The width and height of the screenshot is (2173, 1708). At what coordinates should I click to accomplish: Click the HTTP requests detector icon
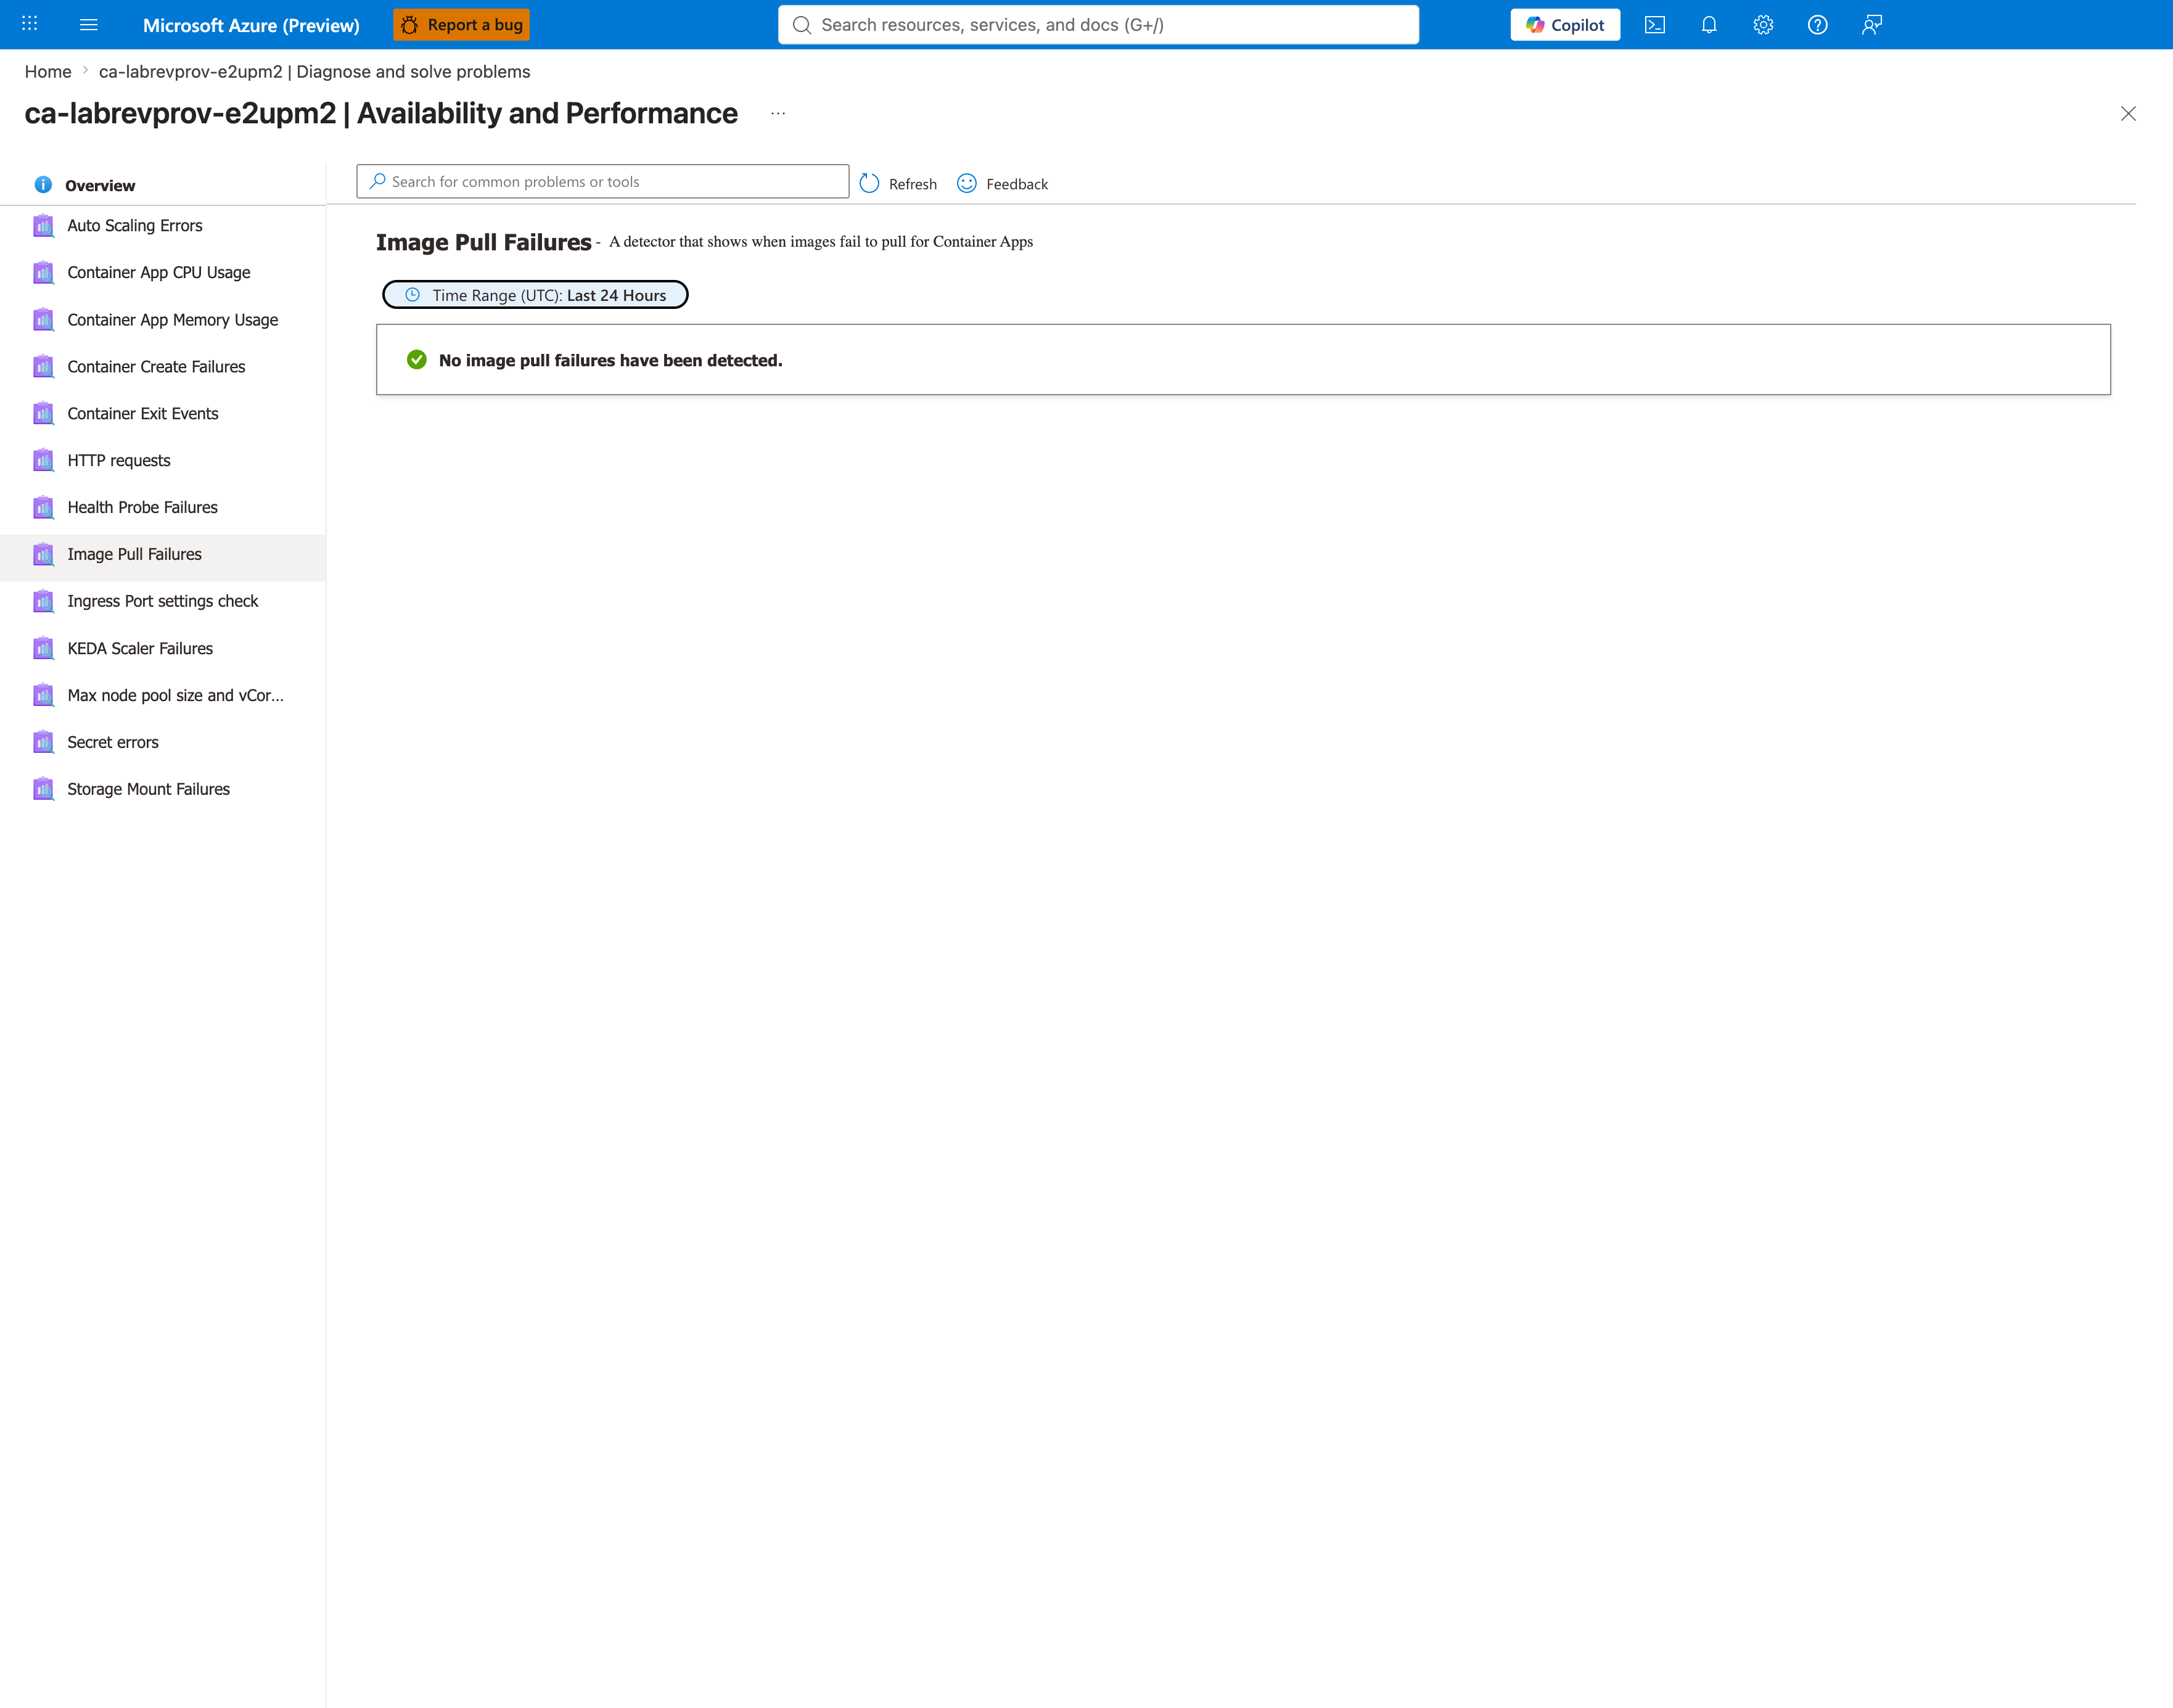tap(43, 461)
